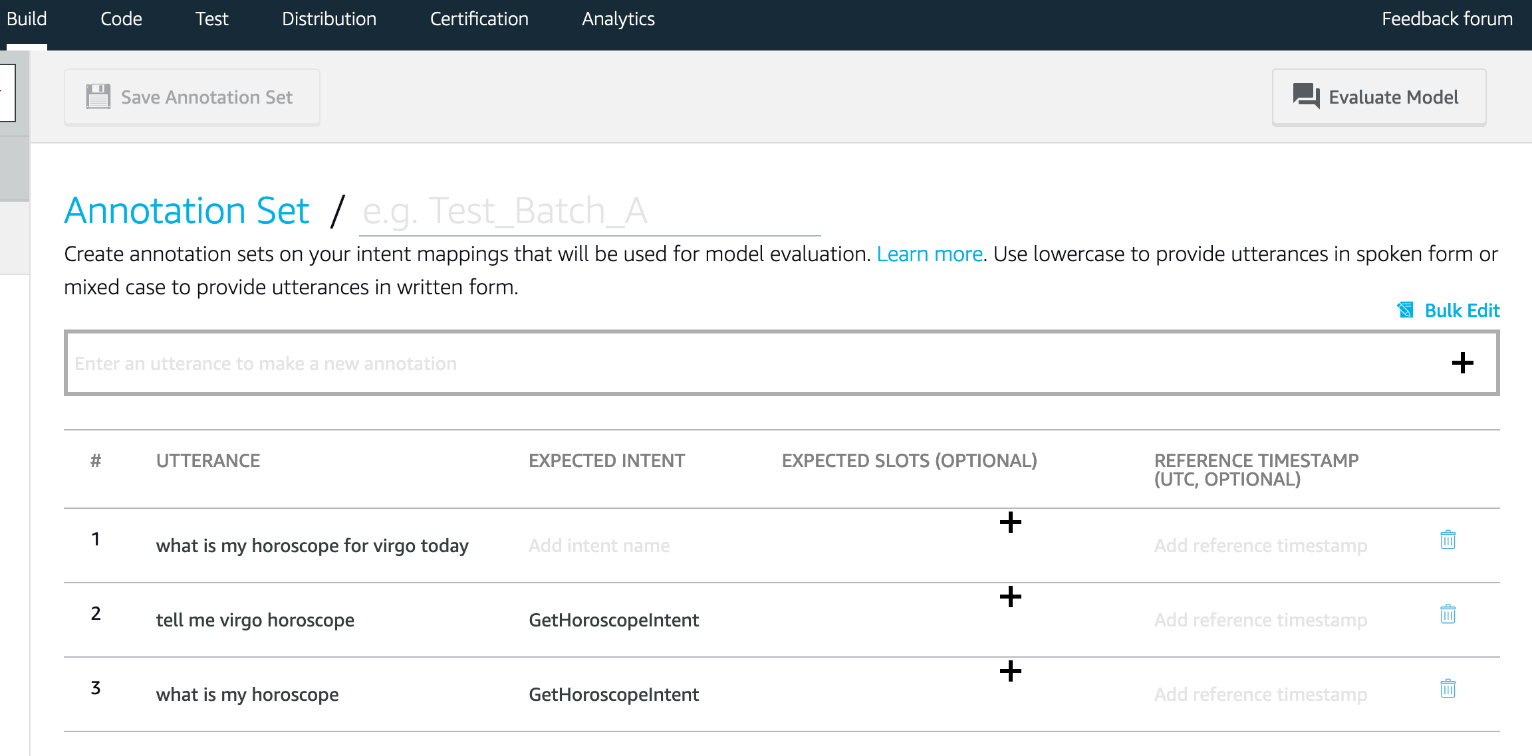Open the Test tab
1532x756 pixels.
coord(211,19)
